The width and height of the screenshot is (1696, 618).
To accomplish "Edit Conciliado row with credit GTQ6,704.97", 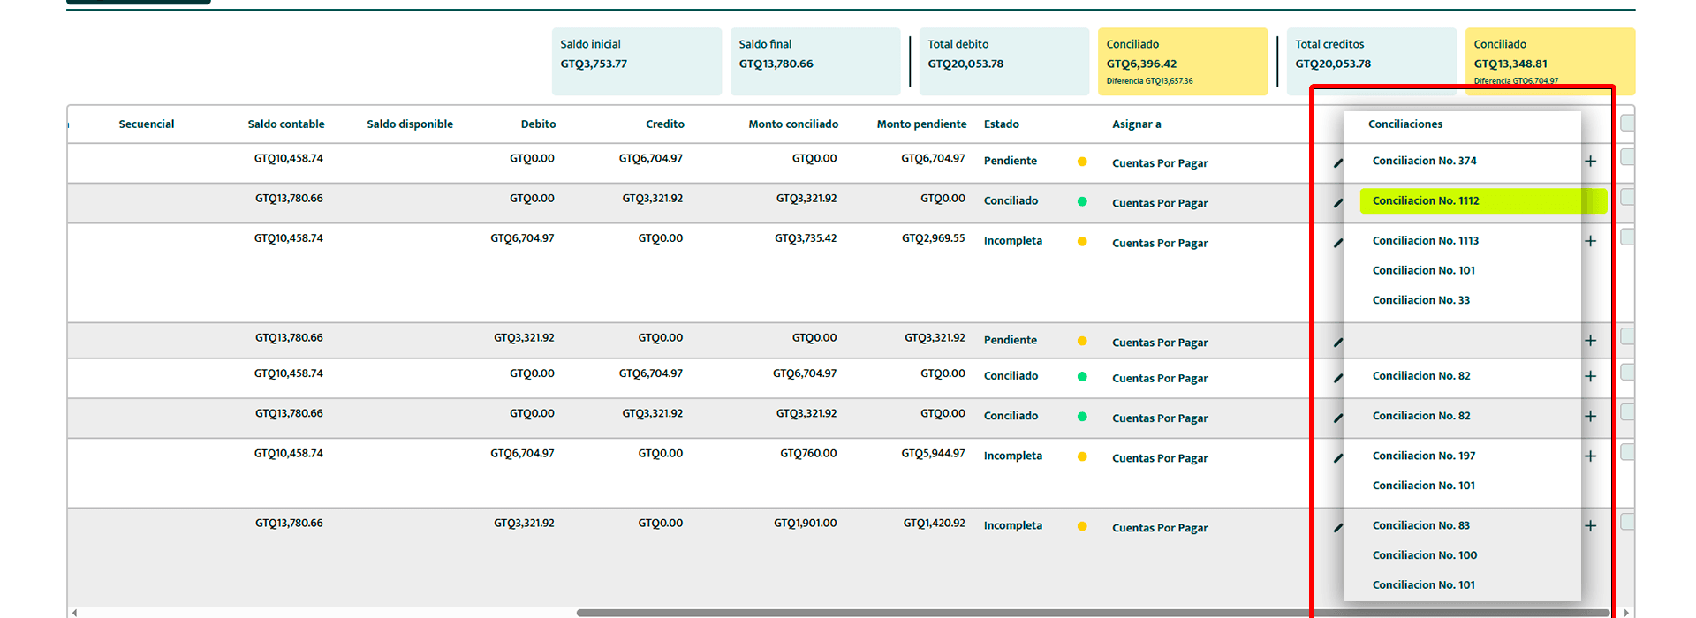I will coord(1337,378).
